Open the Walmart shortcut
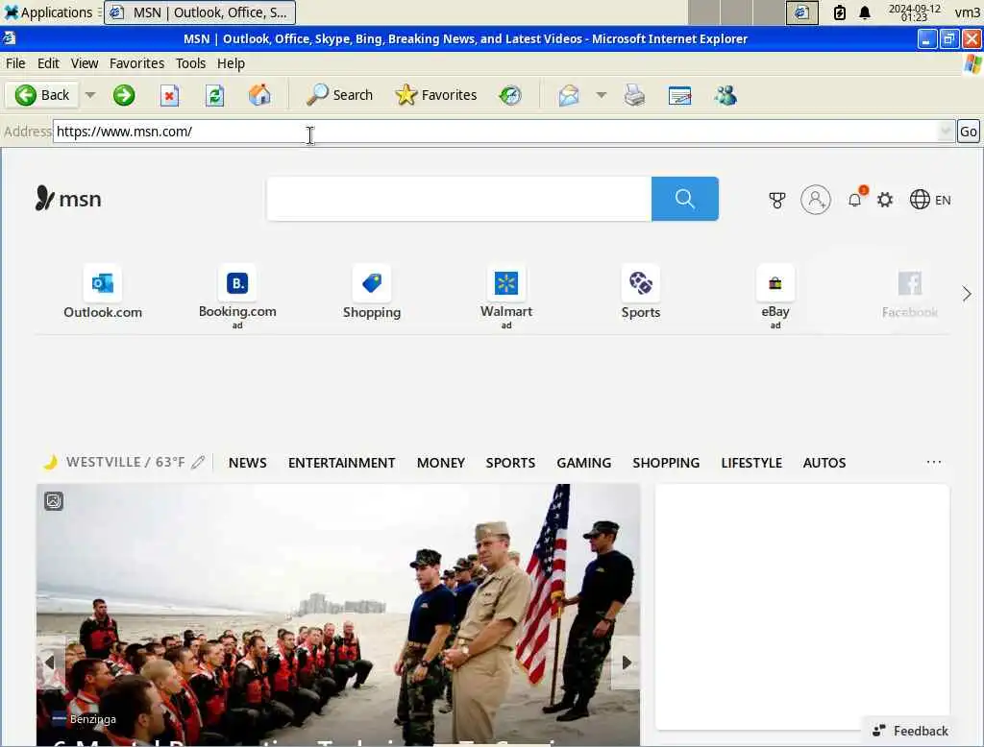The image size is (984, 747). point(506,297)
